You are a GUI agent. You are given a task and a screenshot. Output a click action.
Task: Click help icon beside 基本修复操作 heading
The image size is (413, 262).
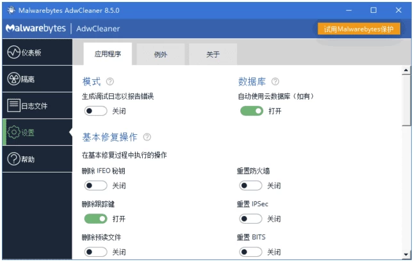(147, 137)
